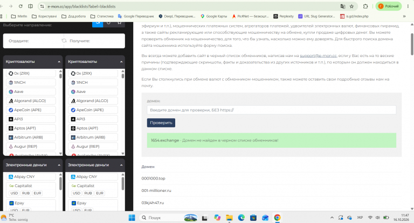Open the Дод.робота bookmarks folder
This screenshot has width=414, height=223.
(x=74, y=16)
